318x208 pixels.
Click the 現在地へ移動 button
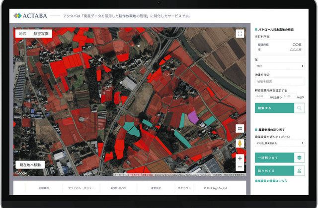(30, 165)
